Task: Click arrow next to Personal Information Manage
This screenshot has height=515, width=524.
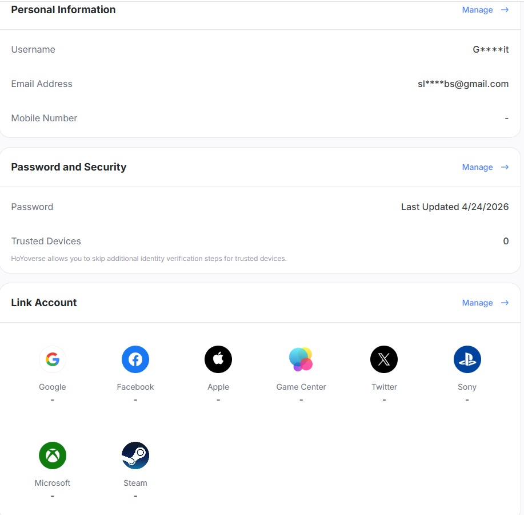Action: click(x=505, y=10)
